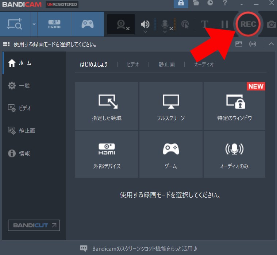Click the camera screenshot icon
The width and height of the screenshot is (277, 255).
pos(272,24)
